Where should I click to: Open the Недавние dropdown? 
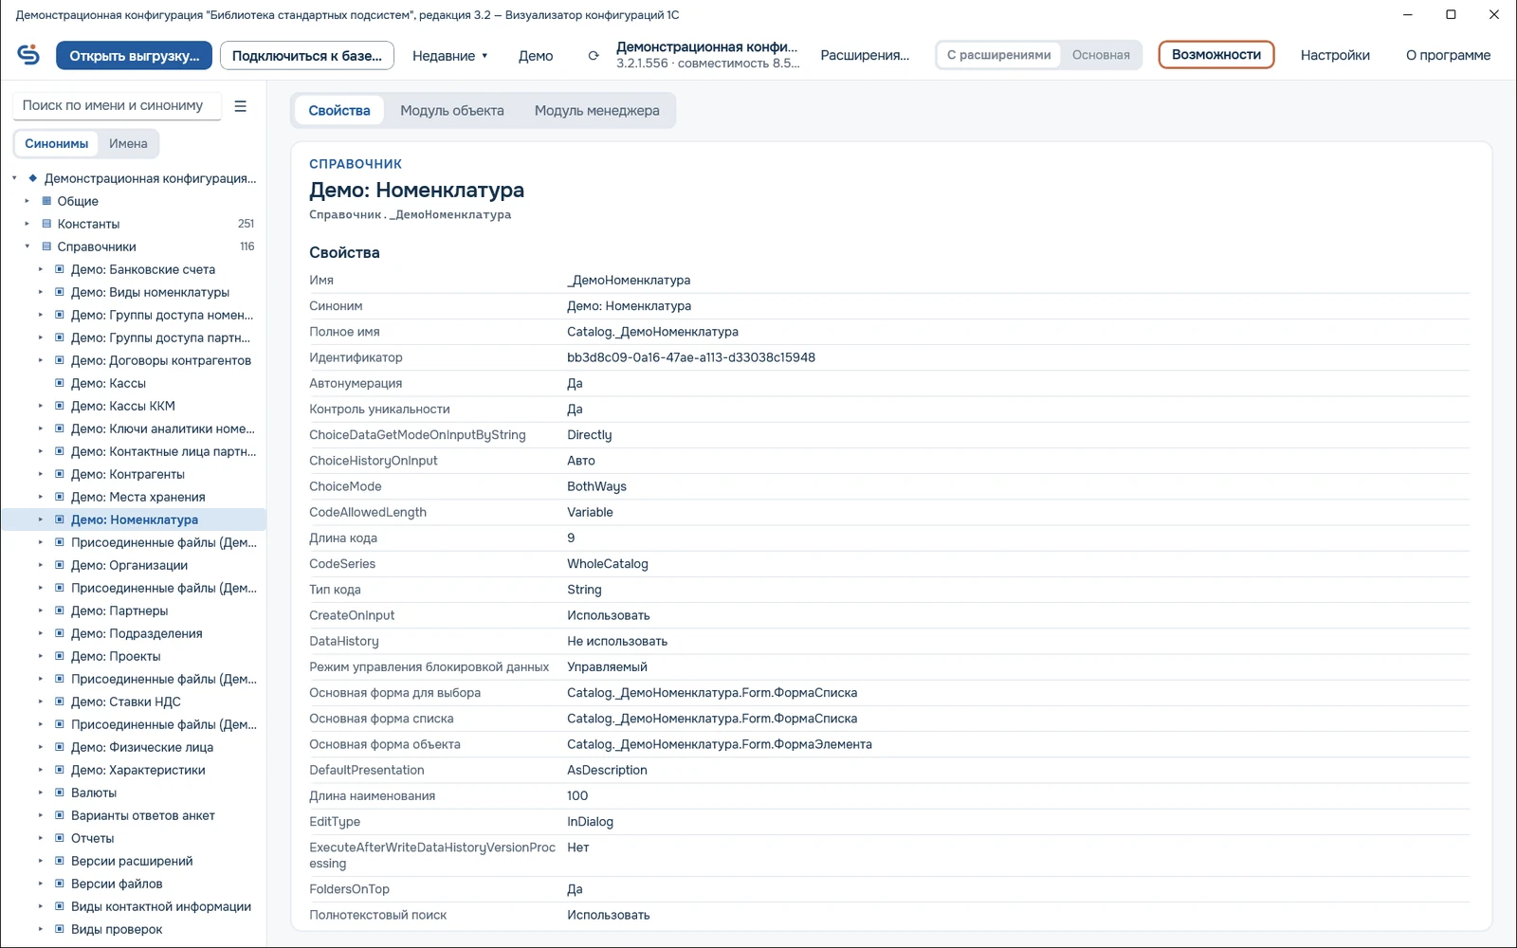[x=450, y=56]
